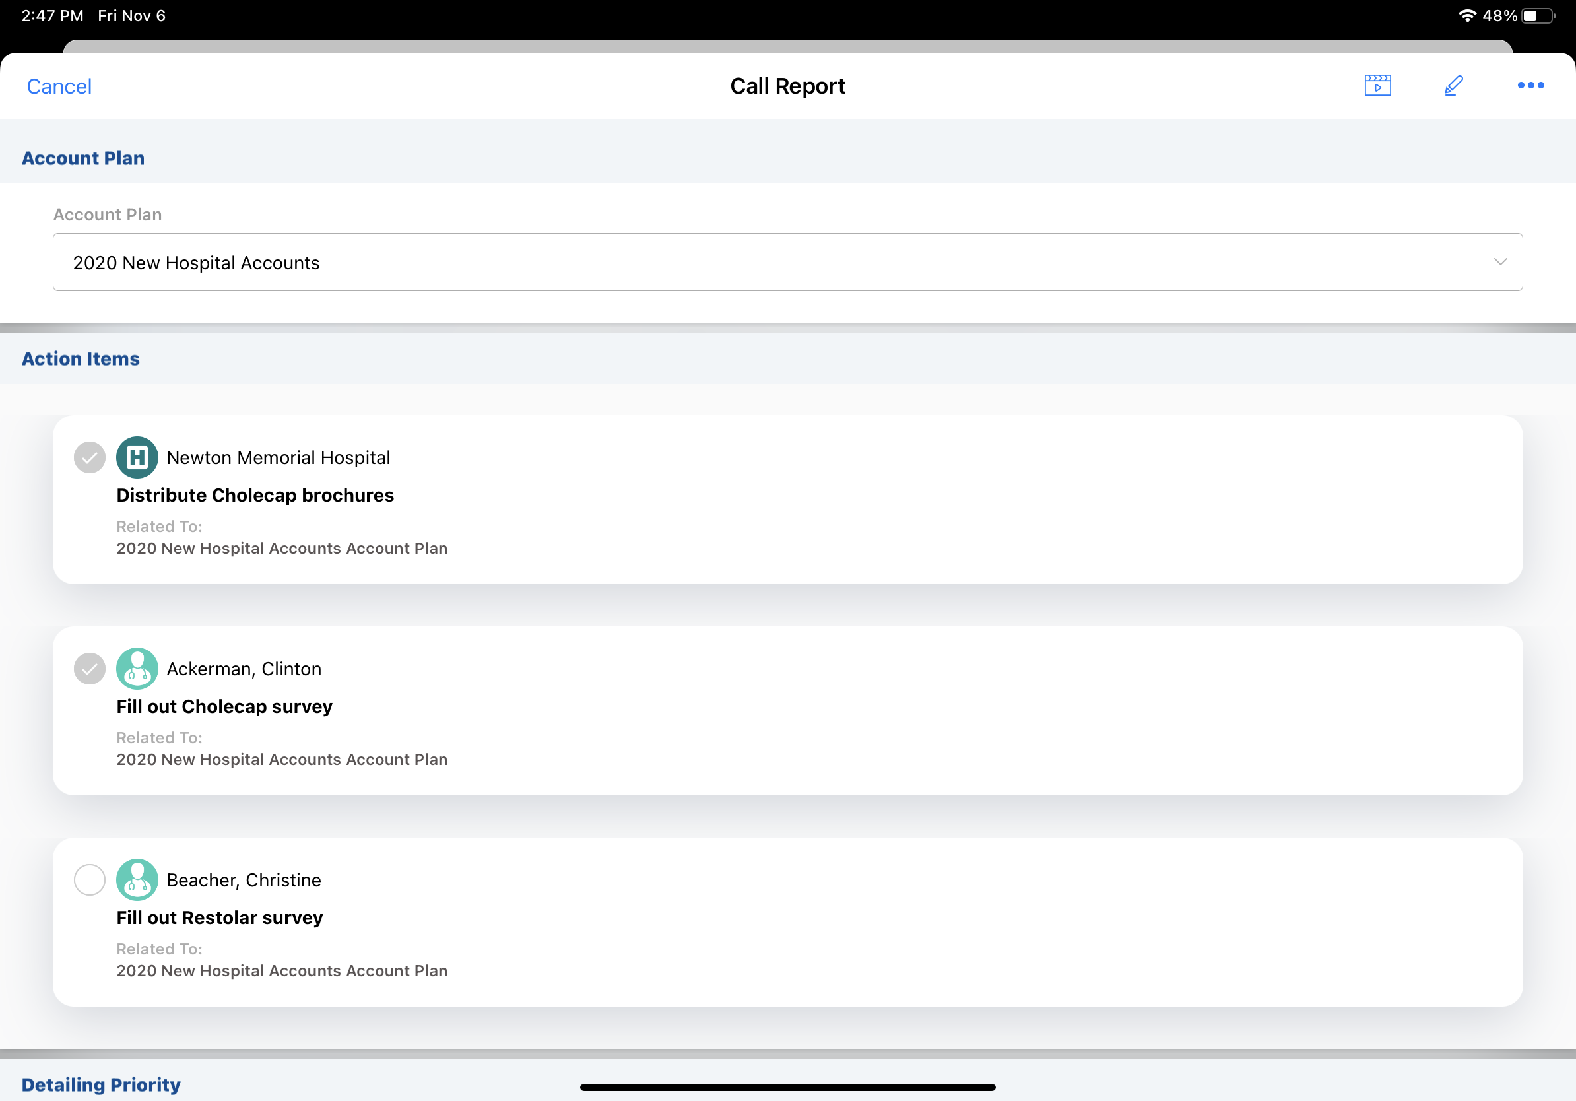Open Fill out Restolar survey title
Screen dimensions: 1576x1101
(x=220, y=917)
